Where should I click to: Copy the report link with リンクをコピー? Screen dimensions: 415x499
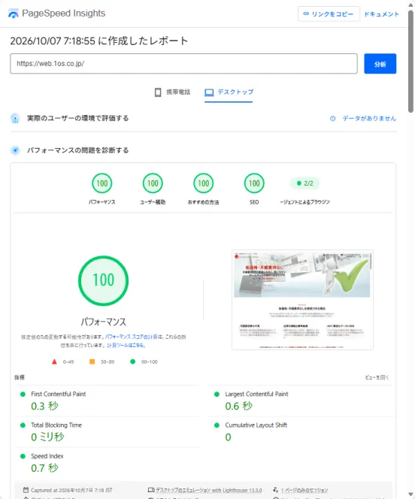tap(329, 14)
